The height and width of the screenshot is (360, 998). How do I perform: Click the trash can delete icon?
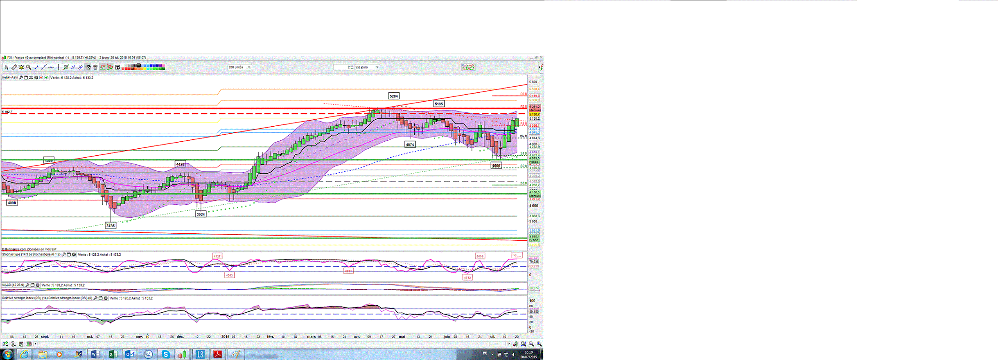[x=95, y=67]
